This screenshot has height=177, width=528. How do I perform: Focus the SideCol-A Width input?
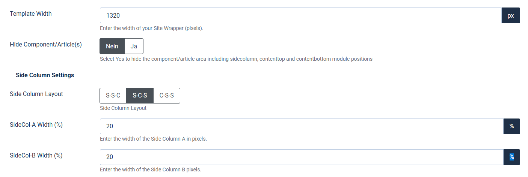[x=301, y=126]
